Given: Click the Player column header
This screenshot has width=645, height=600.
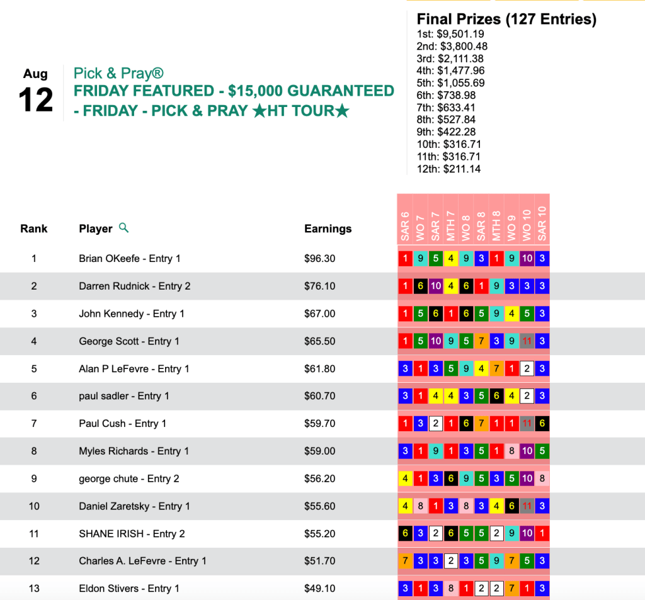Looking at the screenshot, I should pyautogui.click(x=96, y=229).
